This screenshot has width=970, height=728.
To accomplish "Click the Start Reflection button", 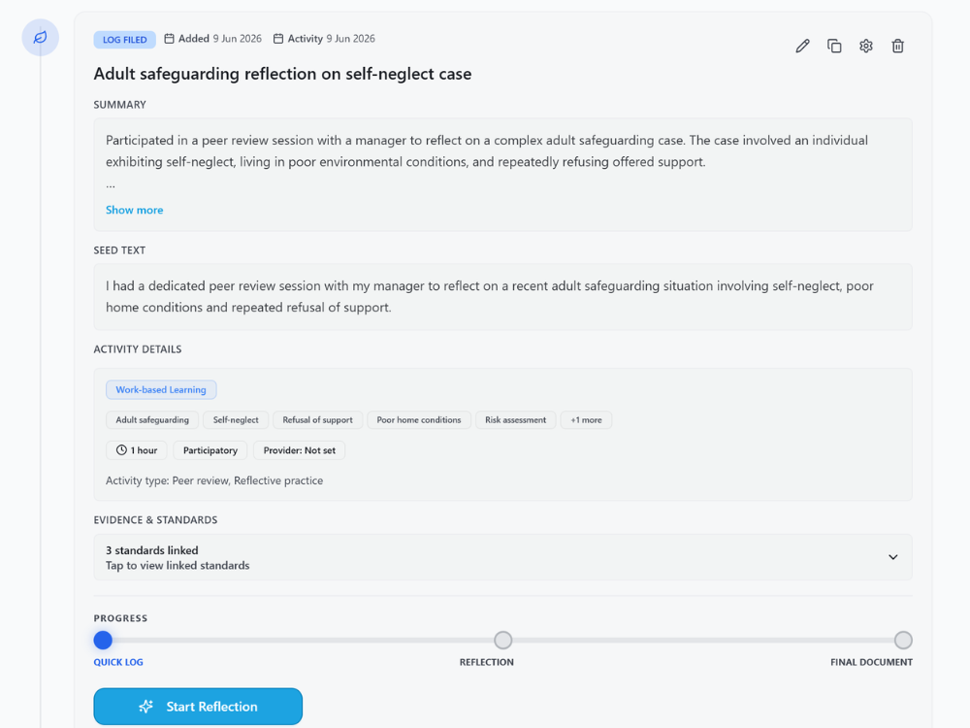I will click(198, 707).
